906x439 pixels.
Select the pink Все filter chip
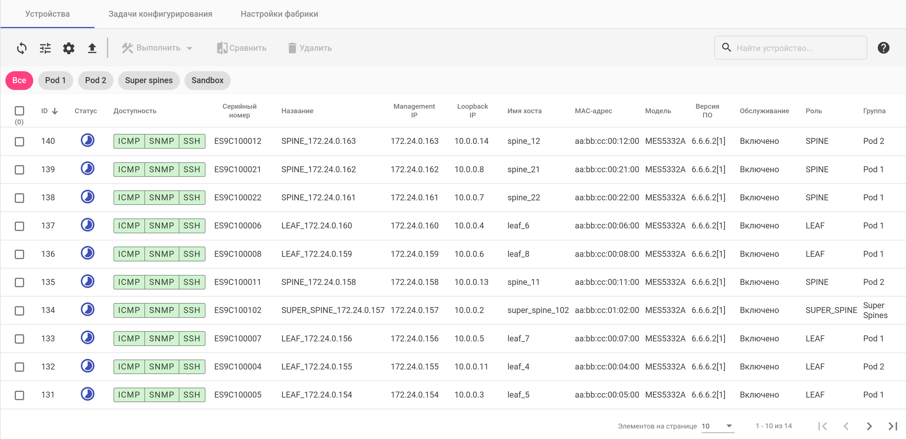click(x=19, y=81)
